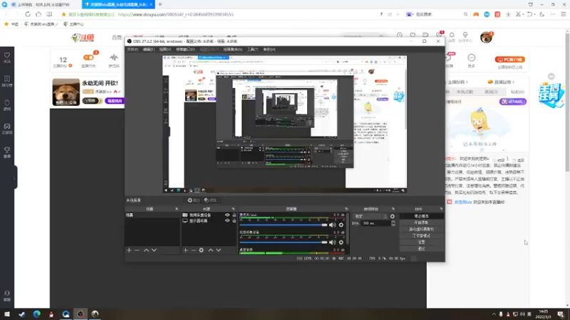Select the 视频采集设备 source row

click(209, 215)
